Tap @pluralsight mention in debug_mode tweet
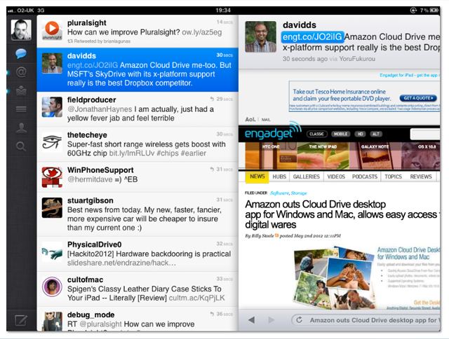The image size is (449, 339). click(x=100, y=324)
